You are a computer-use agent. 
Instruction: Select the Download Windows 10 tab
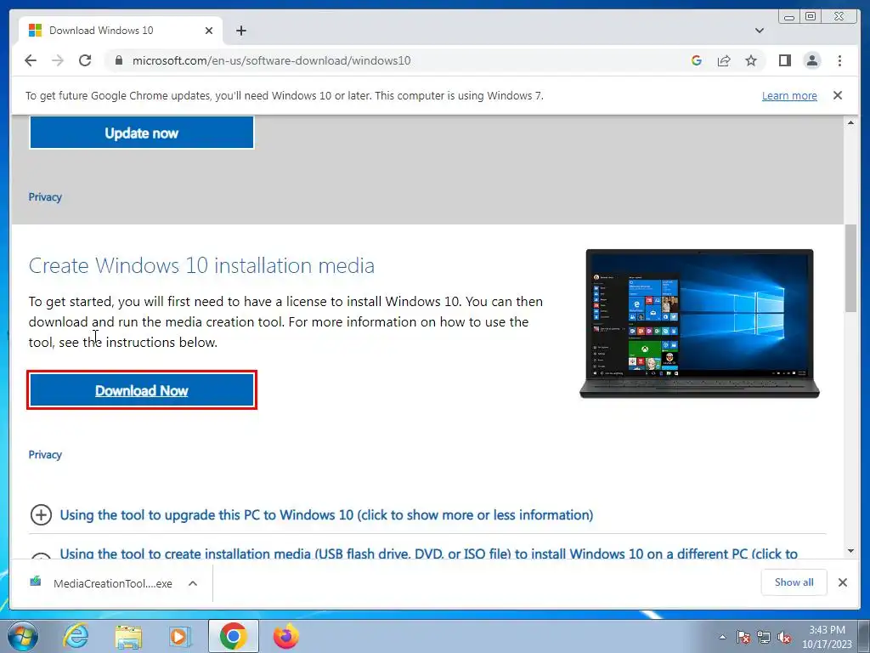click(x=121, y=31)
